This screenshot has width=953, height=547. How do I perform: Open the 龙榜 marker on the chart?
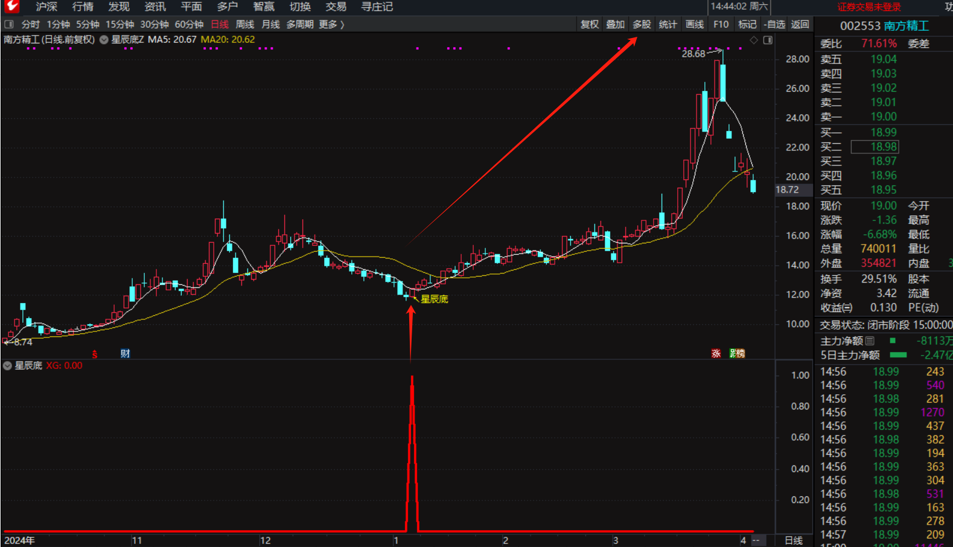click(737, 354)
